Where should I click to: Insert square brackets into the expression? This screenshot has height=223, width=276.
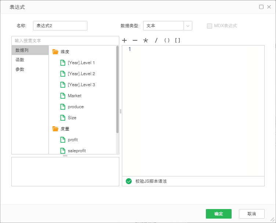[177, 40]
